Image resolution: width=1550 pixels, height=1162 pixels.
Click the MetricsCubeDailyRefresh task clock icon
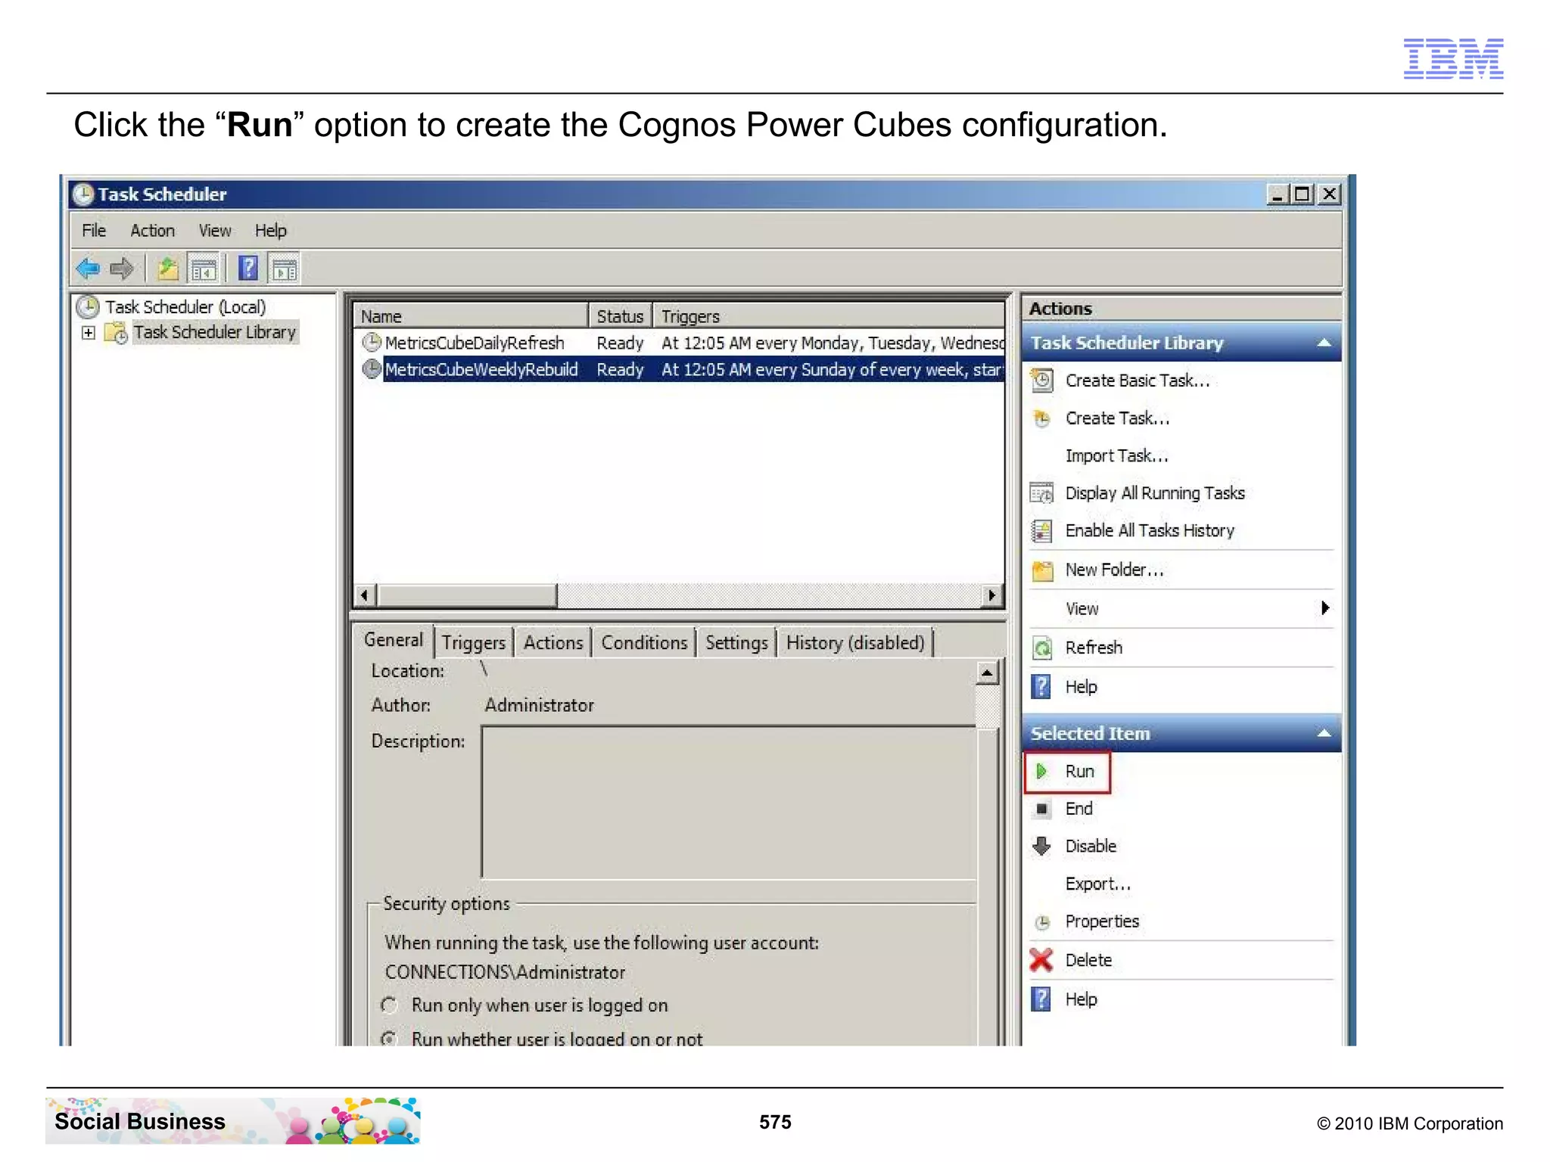coord(371,343)
